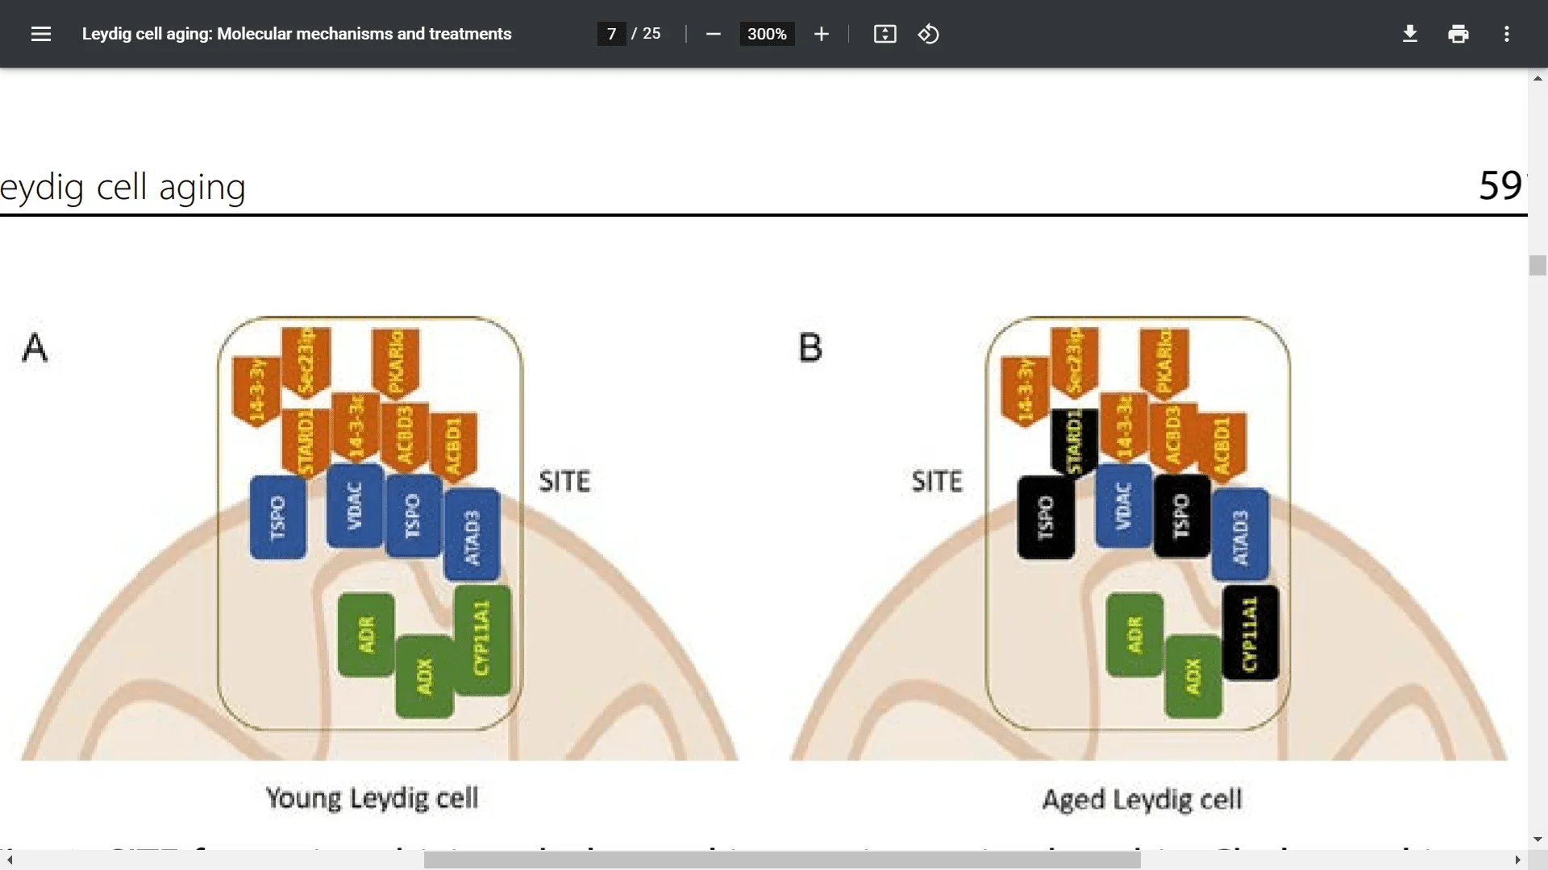Click the green ADR box in panel B
Image resolution: width=1548 pixels, height=870 pixels.
[1134, 635]
